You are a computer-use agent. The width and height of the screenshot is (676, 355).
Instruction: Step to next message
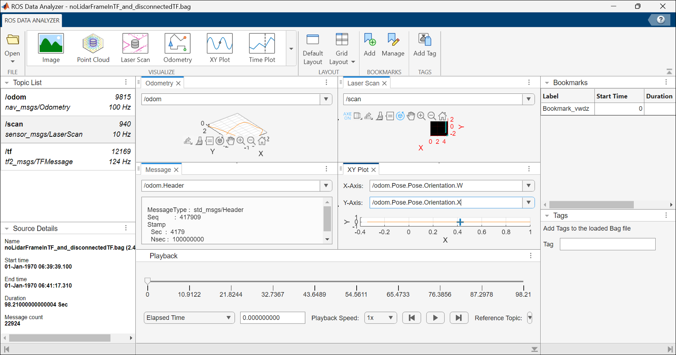[459, 318]
